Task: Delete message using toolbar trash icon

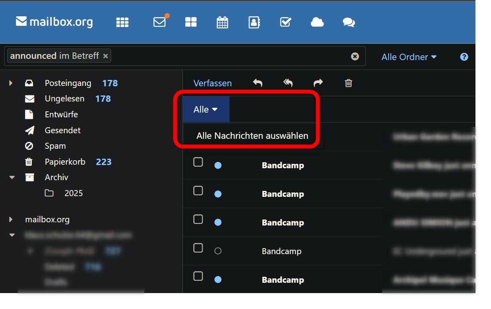Action: 348,83
